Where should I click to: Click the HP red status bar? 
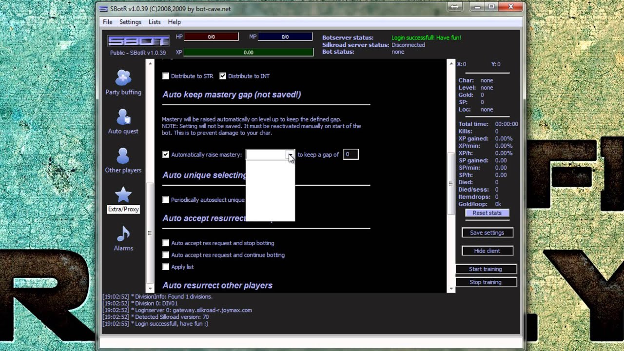pyautogui.click(x=211, y=37)
